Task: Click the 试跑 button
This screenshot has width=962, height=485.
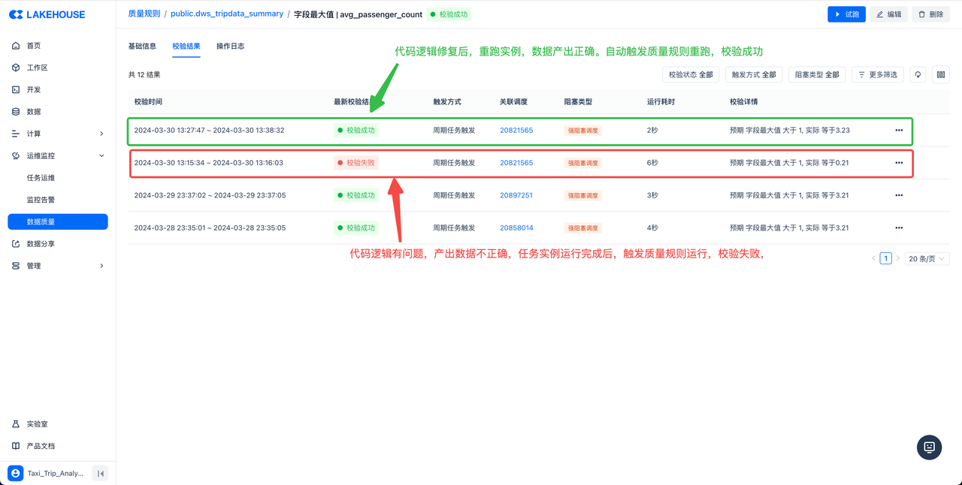Action: point(846,14)
